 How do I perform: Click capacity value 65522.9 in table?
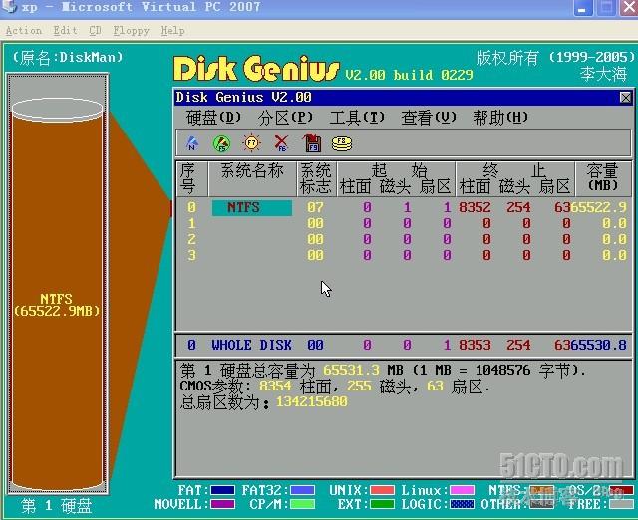tap(598, 208)
